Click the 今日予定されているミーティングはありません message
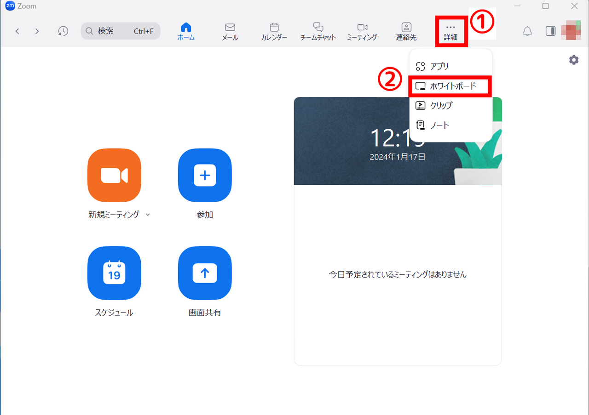The height and width of the screenshot is (415, 589). tap(398, 275)
